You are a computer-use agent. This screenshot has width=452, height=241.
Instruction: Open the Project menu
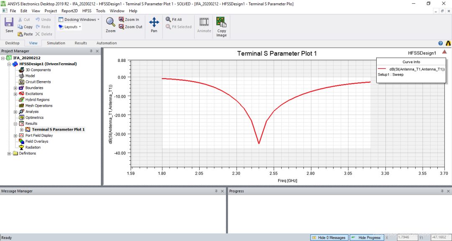[51, 10]
